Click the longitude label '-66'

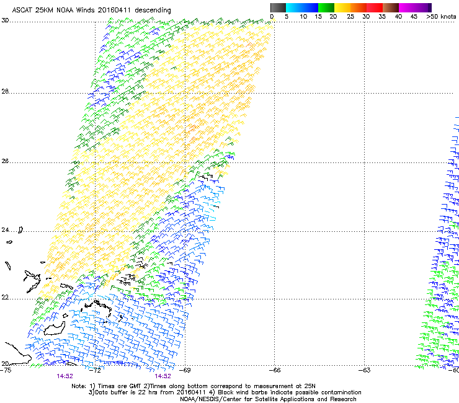point(275,370)
